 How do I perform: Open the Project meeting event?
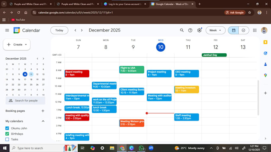pyautogui.click(x=159, y=74)
